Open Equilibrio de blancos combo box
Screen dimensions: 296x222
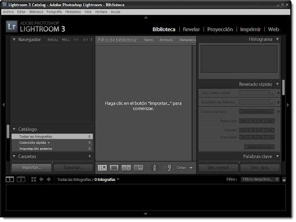[x=257, y=102]
